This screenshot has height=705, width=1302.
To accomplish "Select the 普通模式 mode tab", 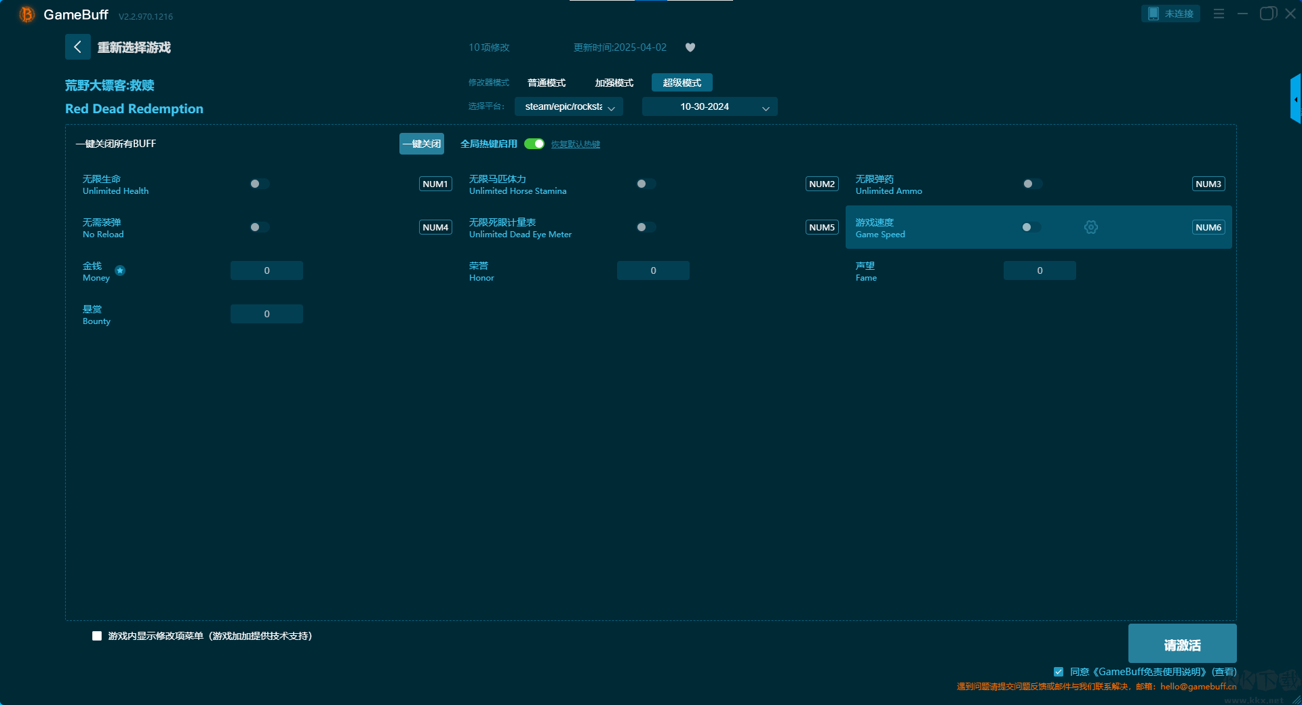I will (547, 83).
